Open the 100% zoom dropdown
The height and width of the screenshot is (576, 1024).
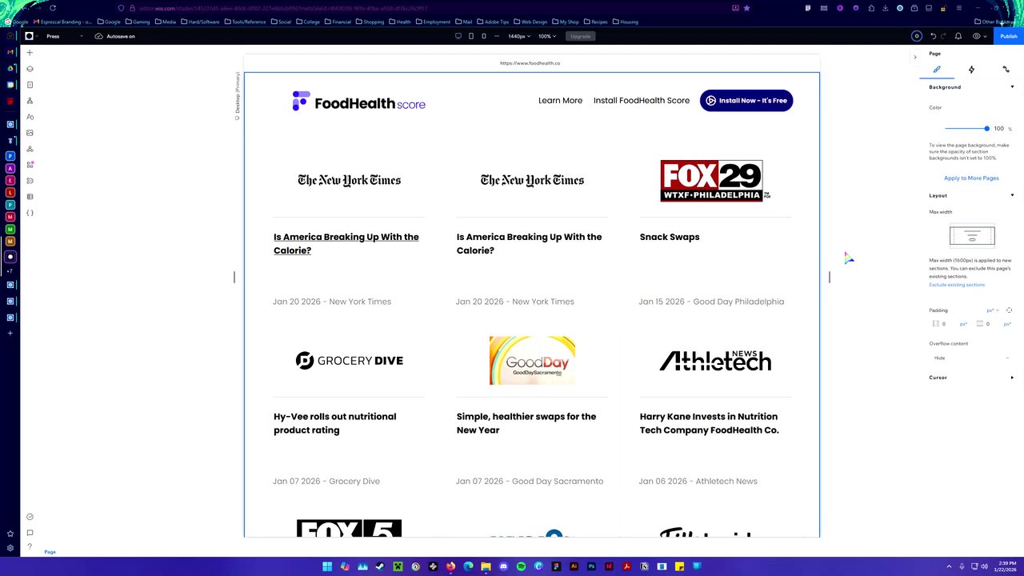pos(547,36)
